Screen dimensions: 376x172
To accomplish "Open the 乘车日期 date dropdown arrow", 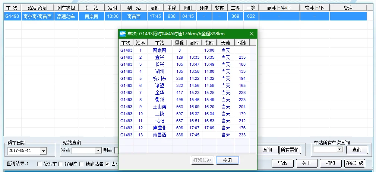I will click(x=43, y=151).
